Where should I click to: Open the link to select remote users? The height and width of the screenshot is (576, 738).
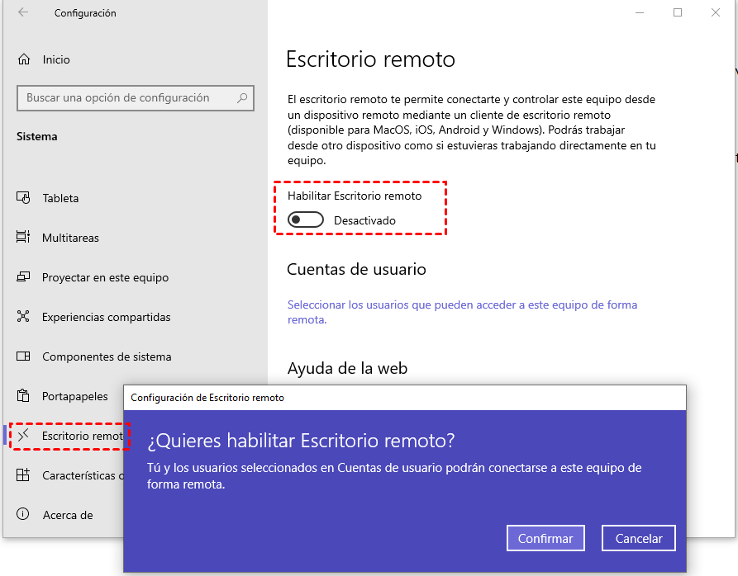462,312
